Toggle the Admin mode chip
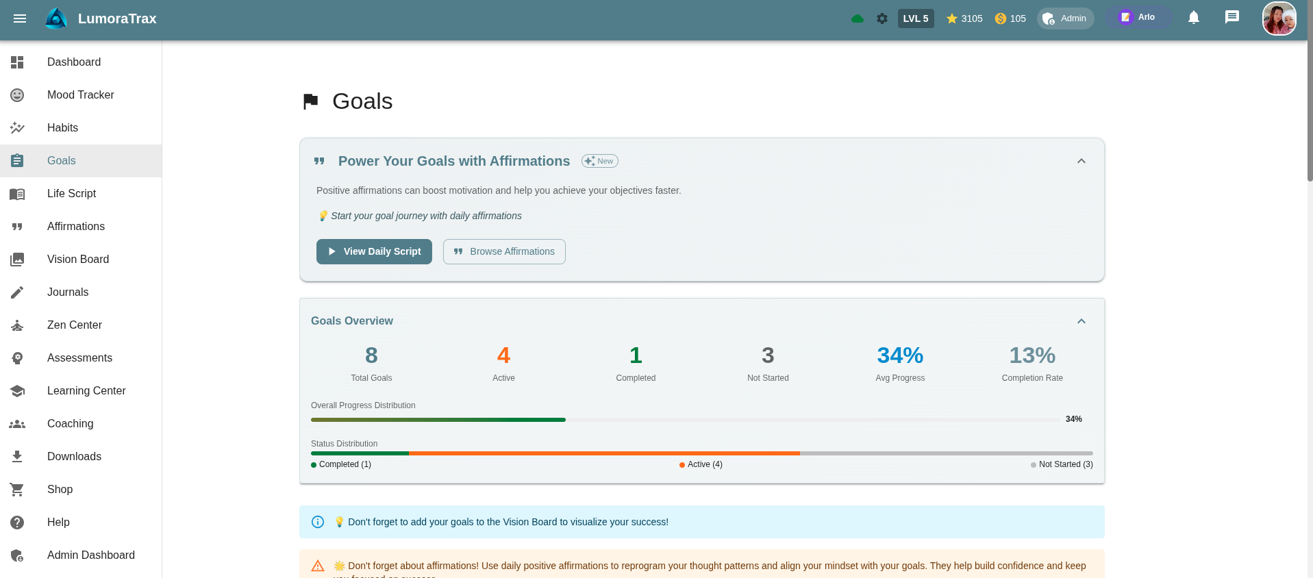This screenshot has width=1313, height=578. point(1065,18)
